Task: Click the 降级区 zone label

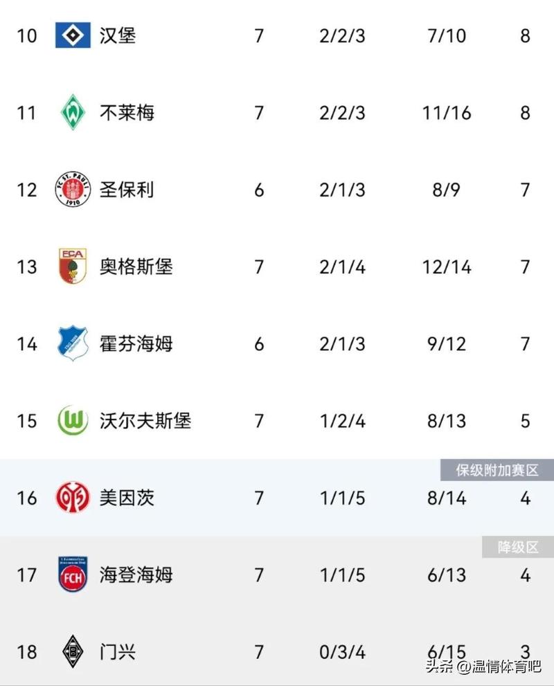Action: pyautogui.click(x=518, y=548)
